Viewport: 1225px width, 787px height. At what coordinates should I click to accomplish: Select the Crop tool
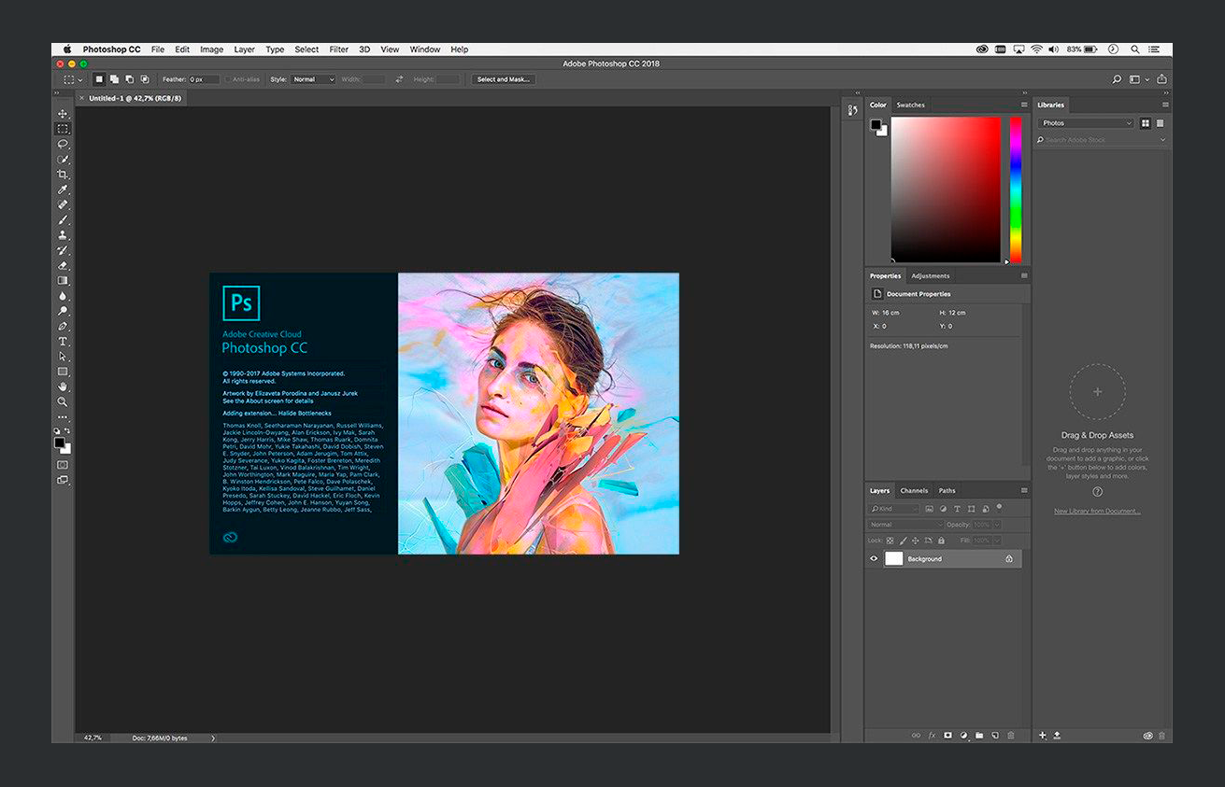tap(63, 175)
